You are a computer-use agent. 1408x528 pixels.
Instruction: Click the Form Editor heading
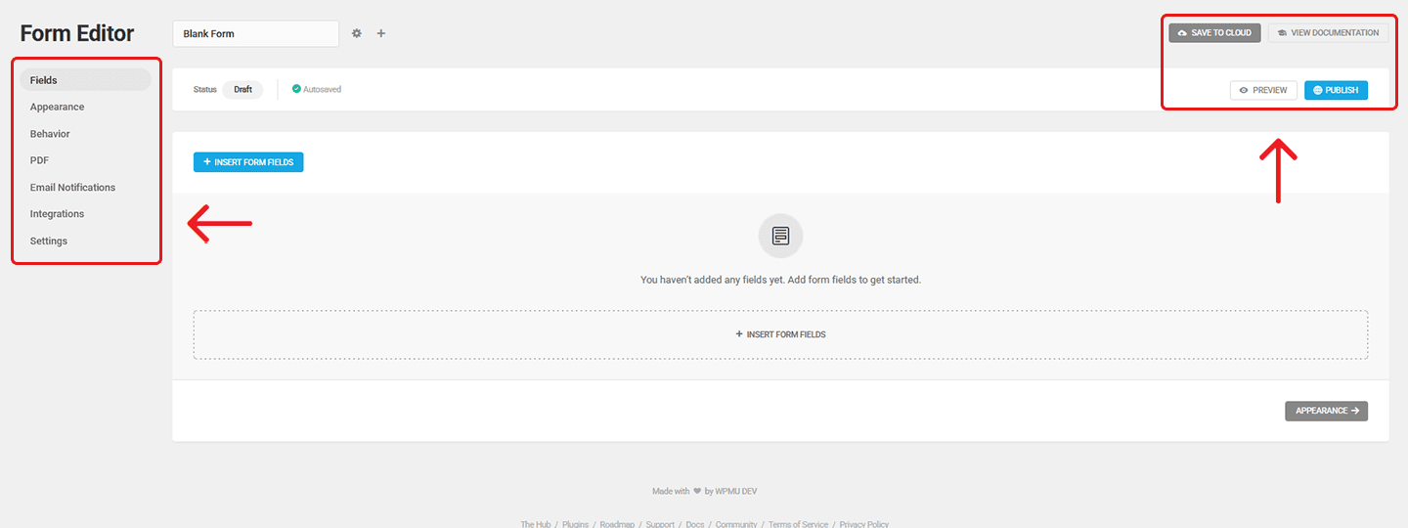coord(77,33)
